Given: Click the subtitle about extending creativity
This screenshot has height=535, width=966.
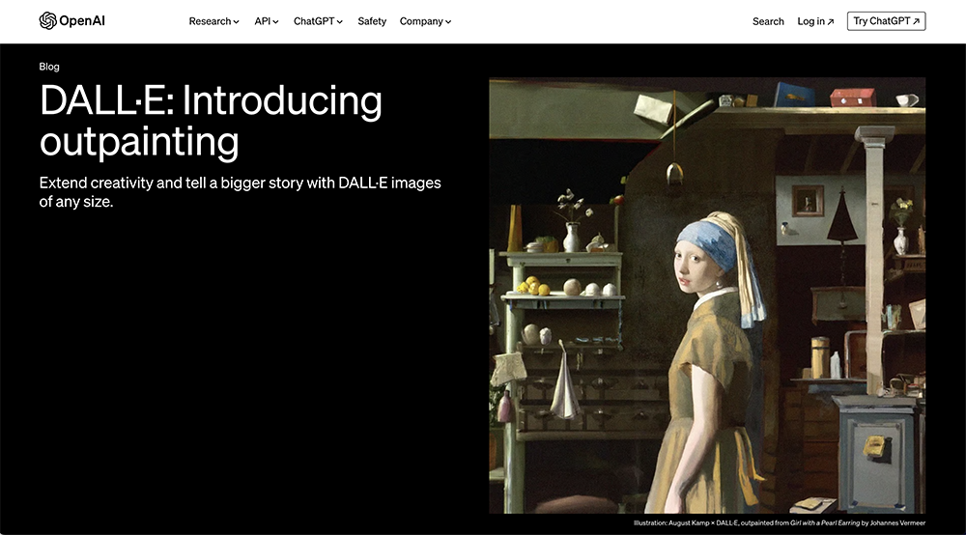Looking at the screenshot, I should 240,192.
